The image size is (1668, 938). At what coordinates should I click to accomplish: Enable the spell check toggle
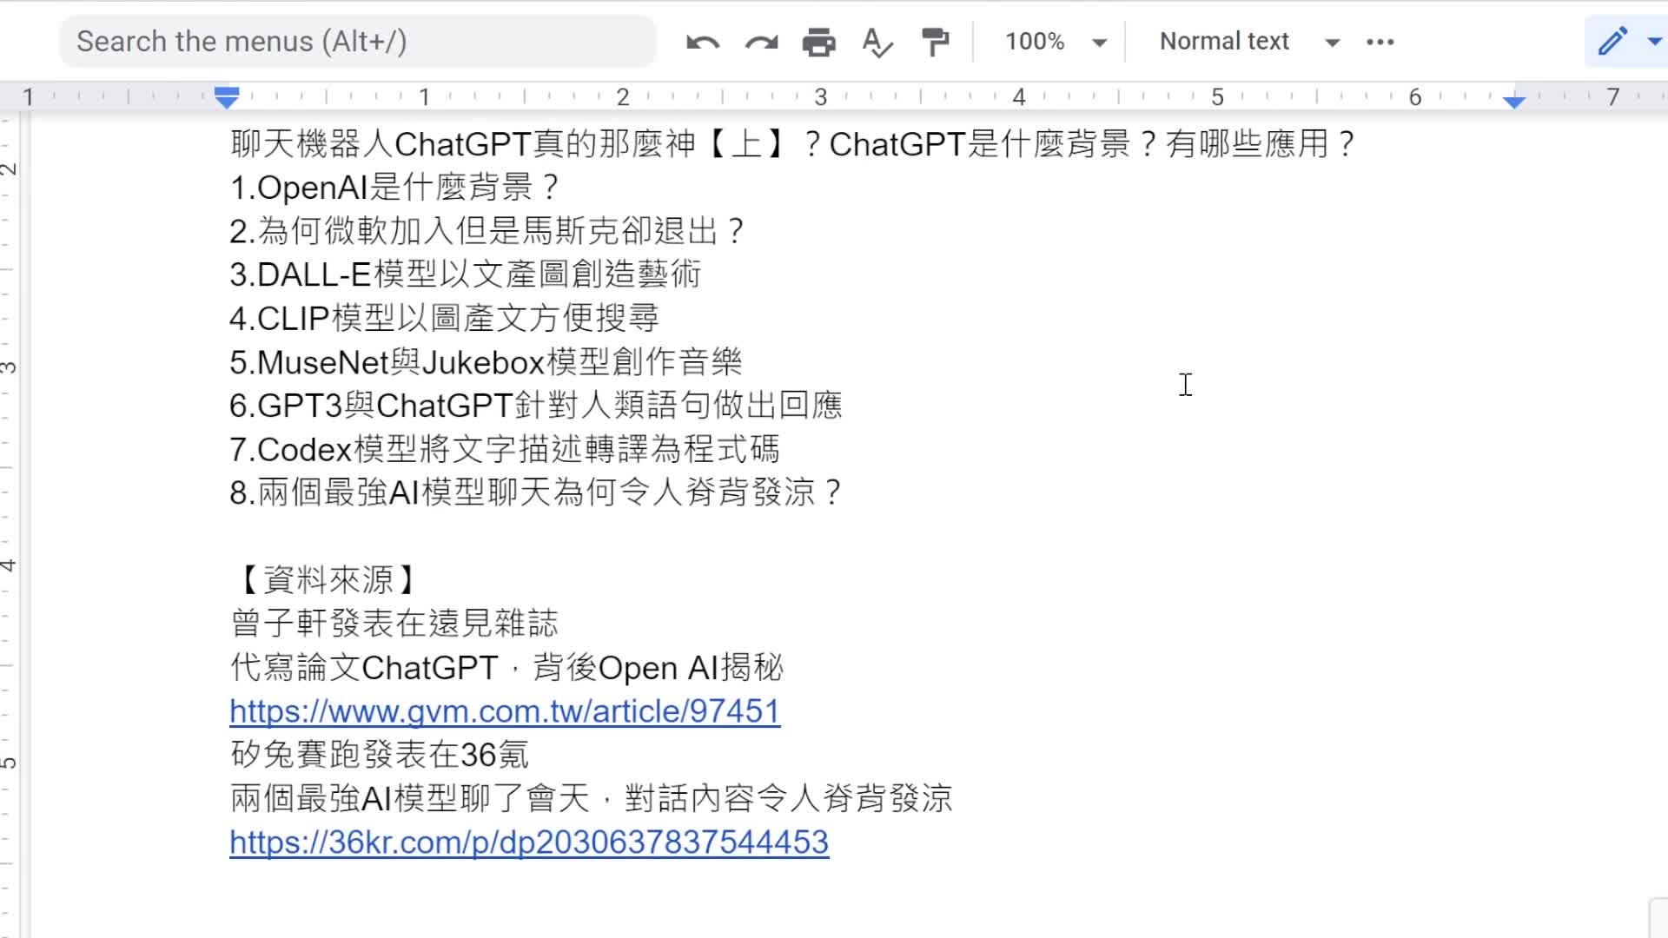[877, 41]
